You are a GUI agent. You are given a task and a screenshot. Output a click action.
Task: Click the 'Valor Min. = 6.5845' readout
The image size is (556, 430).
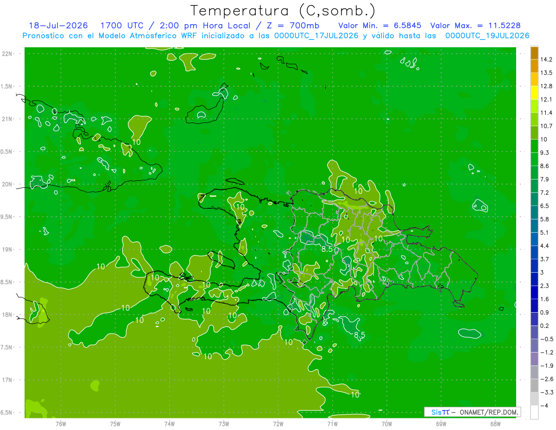[x=380, y=26]
